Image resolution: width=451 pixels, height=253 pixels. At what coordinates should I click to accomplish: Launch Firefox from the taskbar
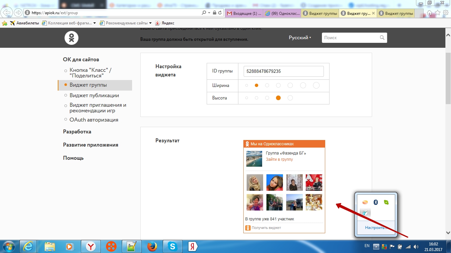coord(152,246)
